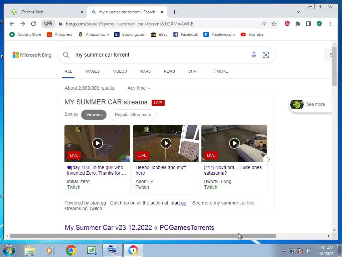Switch to NEWS results tab
Screen dimensions: 342x257
pos(169,71)
